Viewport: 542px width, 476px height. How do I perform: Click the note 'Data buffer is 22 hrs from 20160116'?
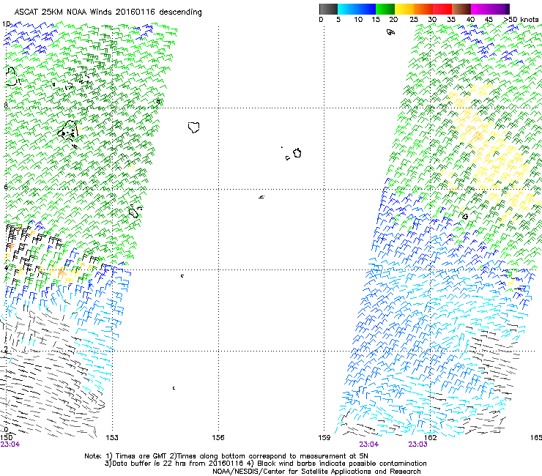[x=177, y=464]
